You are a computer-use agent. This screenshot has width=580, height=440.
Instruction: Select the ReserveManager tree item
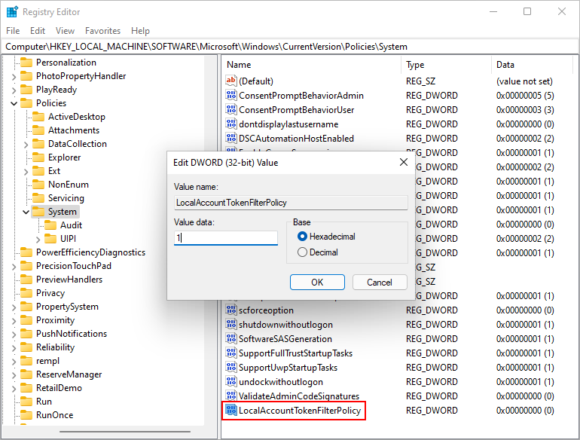pyautogui.click(x=69, y=374)
